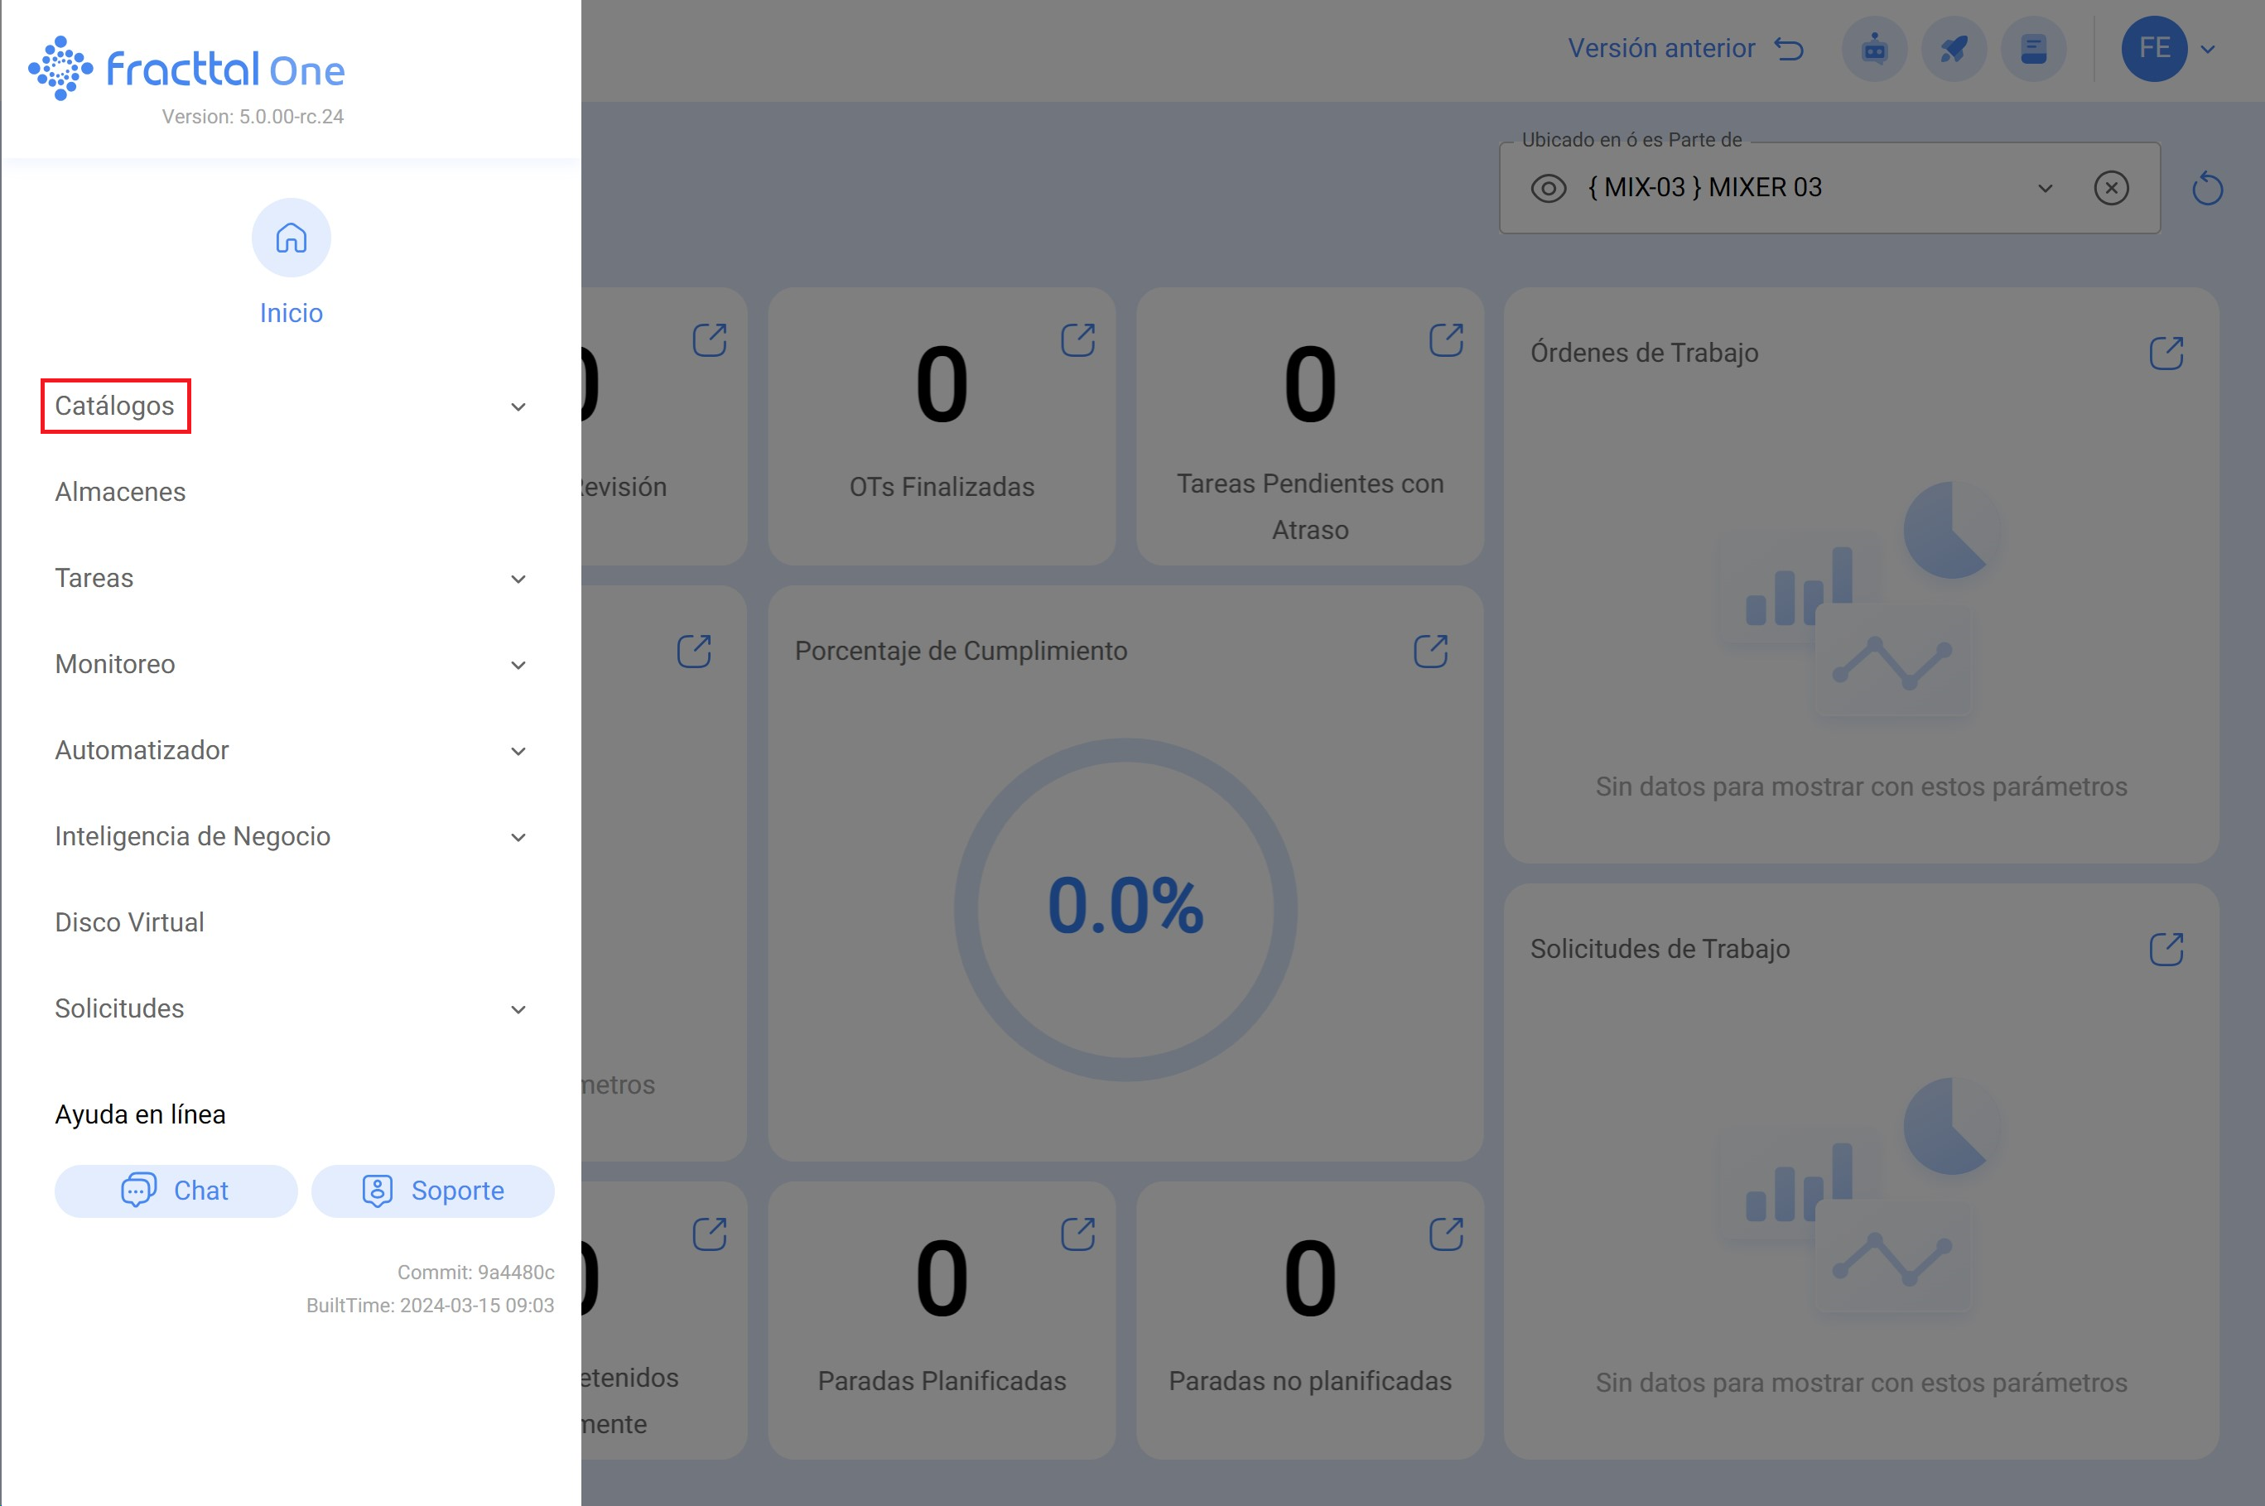This screenshot has width=2265, height=1506.
Task: Expand the Monitoreo chevron
Action: coord(518,666)
